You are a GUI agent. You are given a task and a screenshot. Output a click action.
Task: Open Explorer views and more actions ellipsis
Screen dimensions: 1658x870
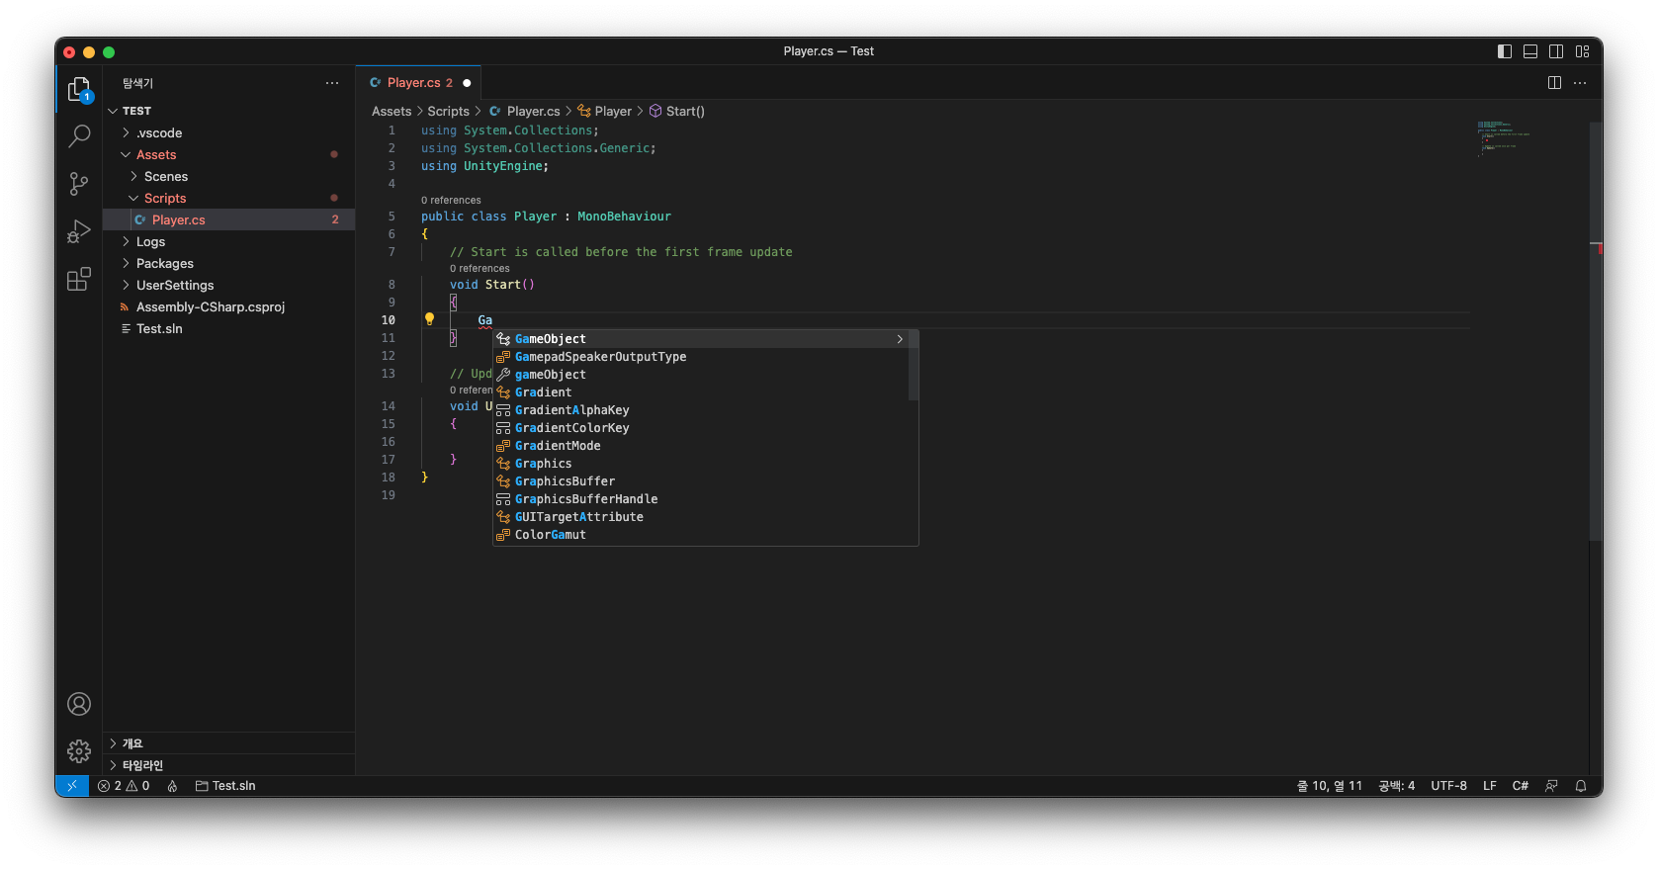(x=332, y=83)
